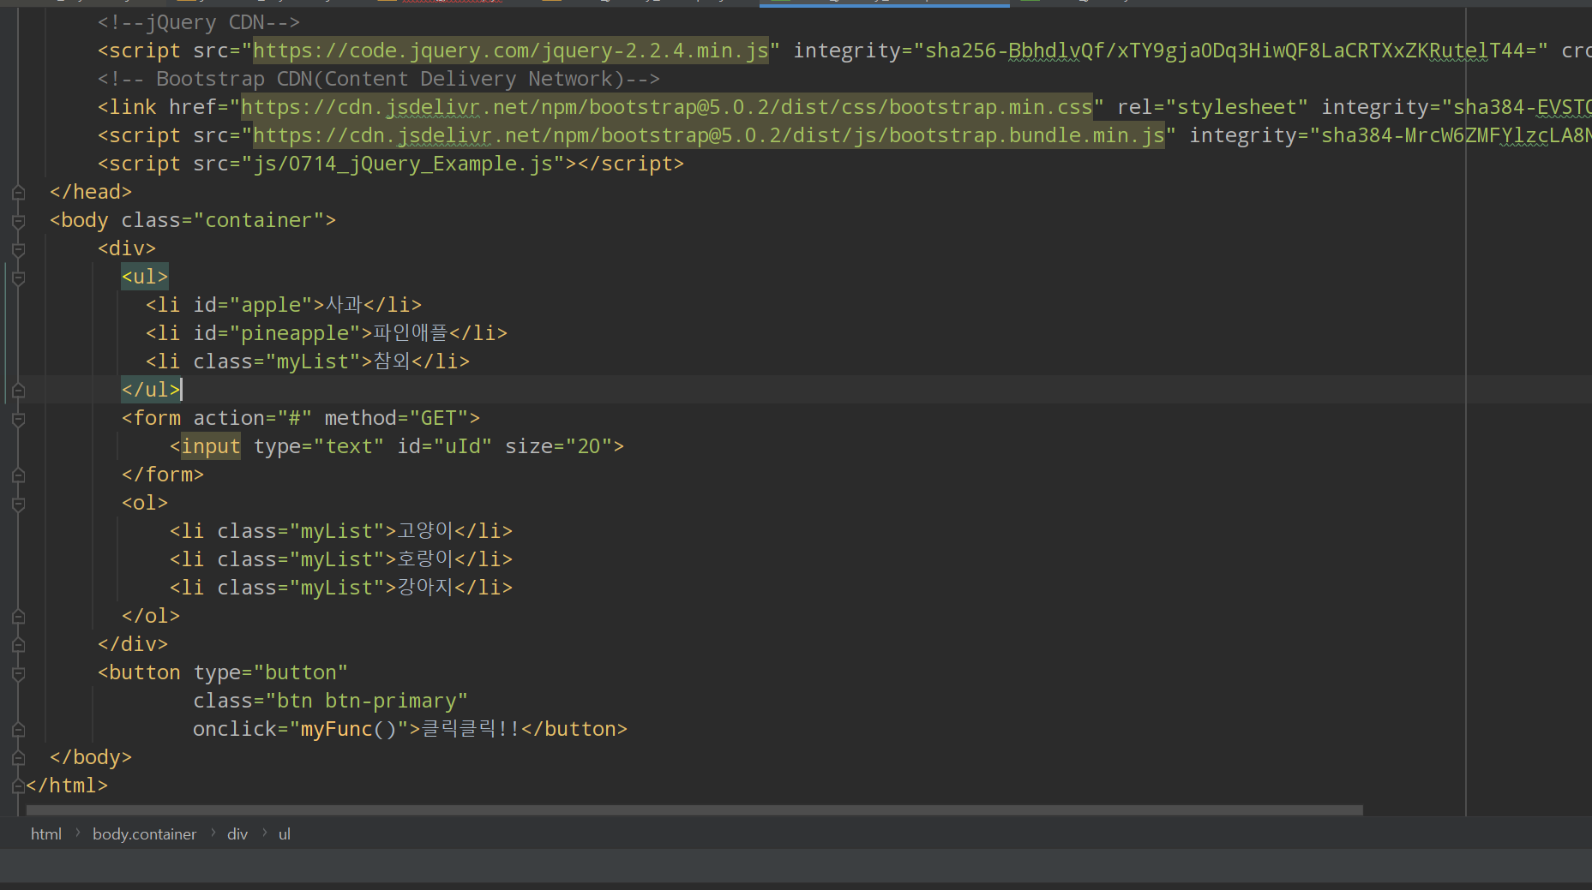Screen dimensions: 1592x890
Task: Select the body.container breadcrumb item
Action: (x=144, y=833)
